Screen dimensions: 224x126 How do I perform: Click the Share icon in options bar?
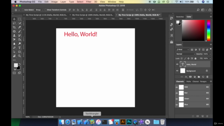tap(210, 10)
